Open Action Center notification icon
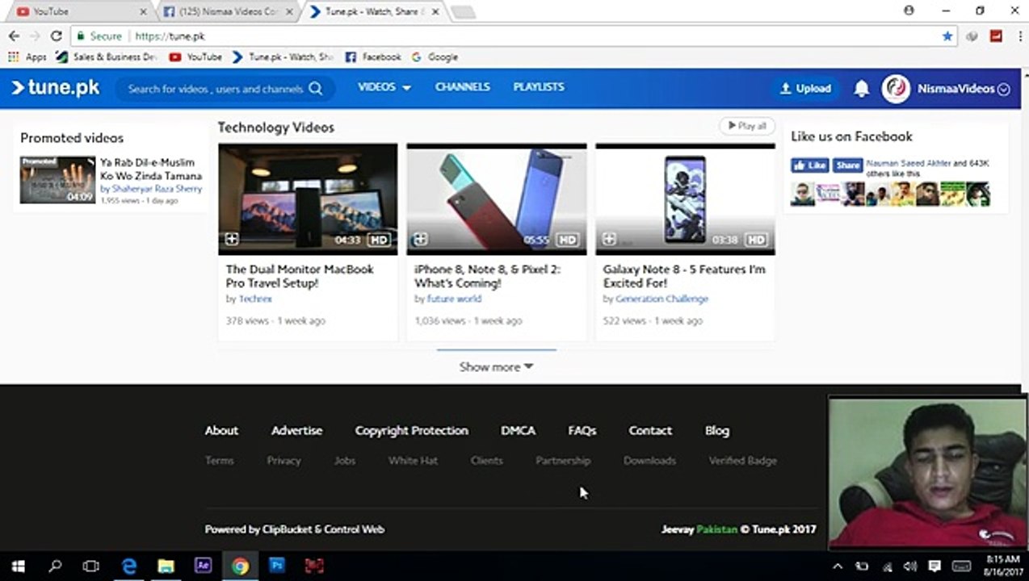Screen dimensions: 1029x581 934,566
